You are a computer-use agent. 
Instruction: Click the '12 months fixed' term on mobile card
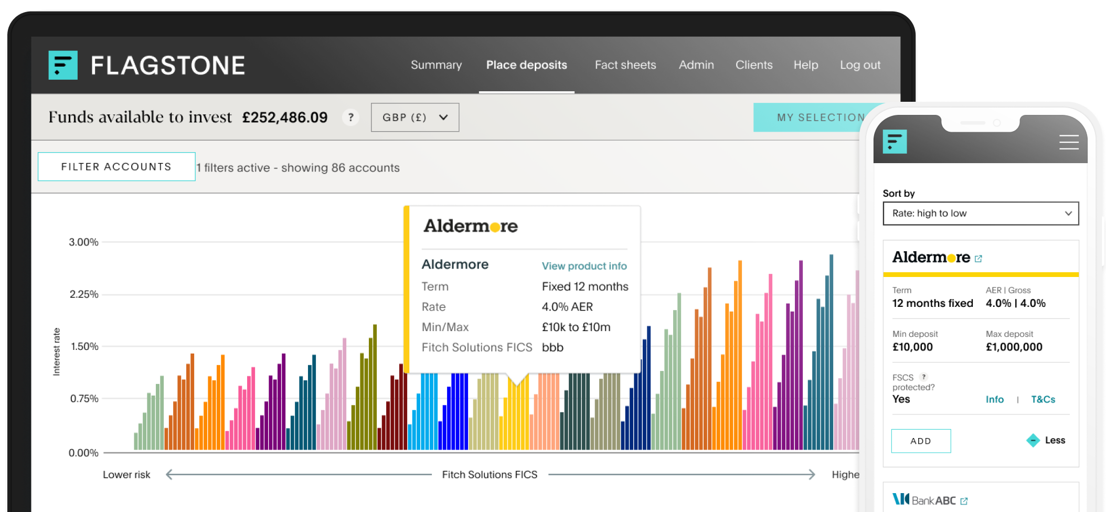[932, 303]
